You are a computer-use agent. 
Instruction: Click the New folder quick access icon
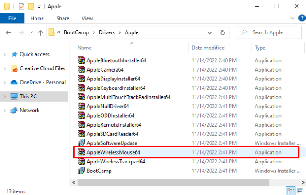tap(31, 7)
